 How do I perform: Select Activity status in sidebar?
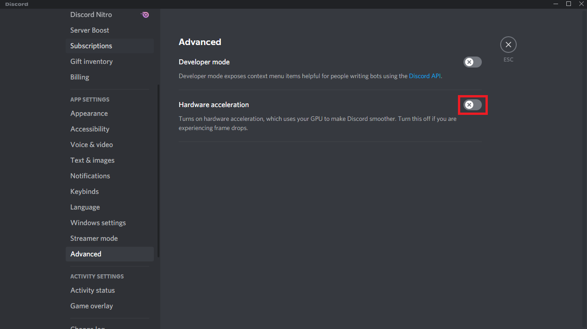click(x=93, y=290)
